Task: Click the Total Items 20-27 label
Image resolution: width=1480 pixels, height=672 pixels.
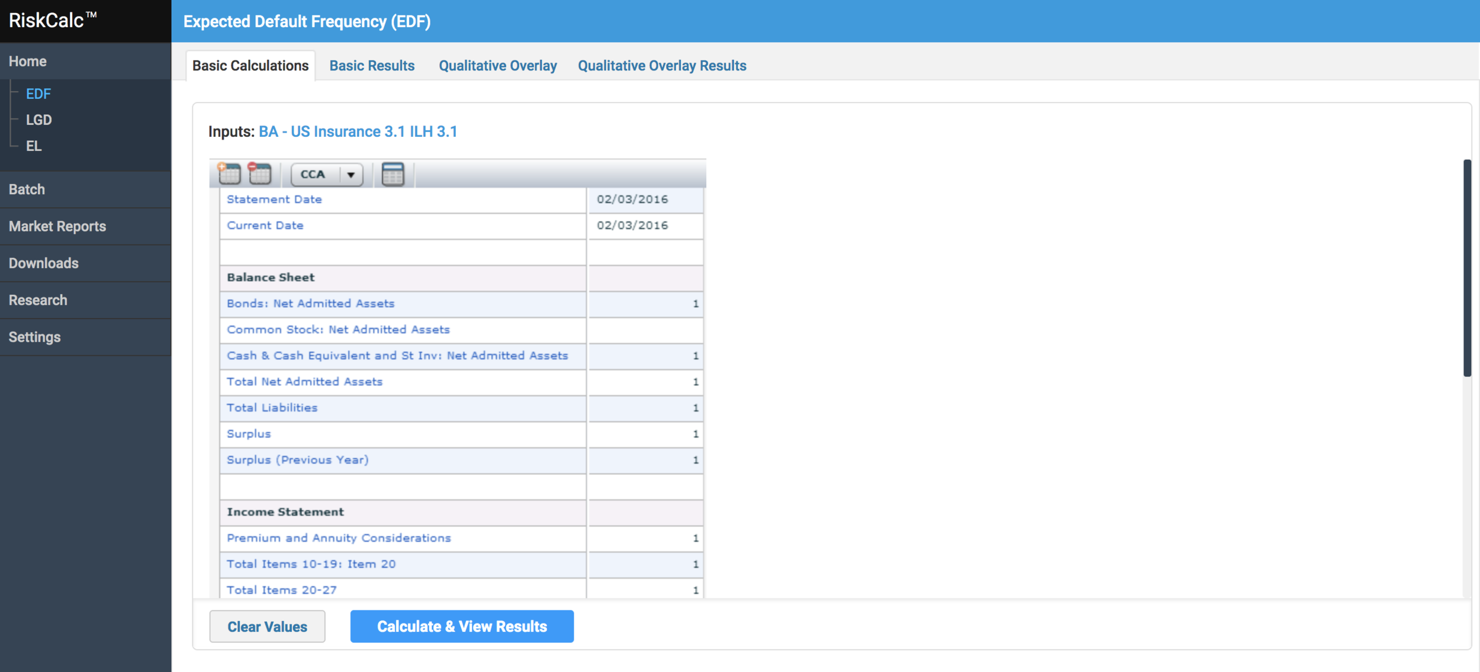Action: pos(282,590)
